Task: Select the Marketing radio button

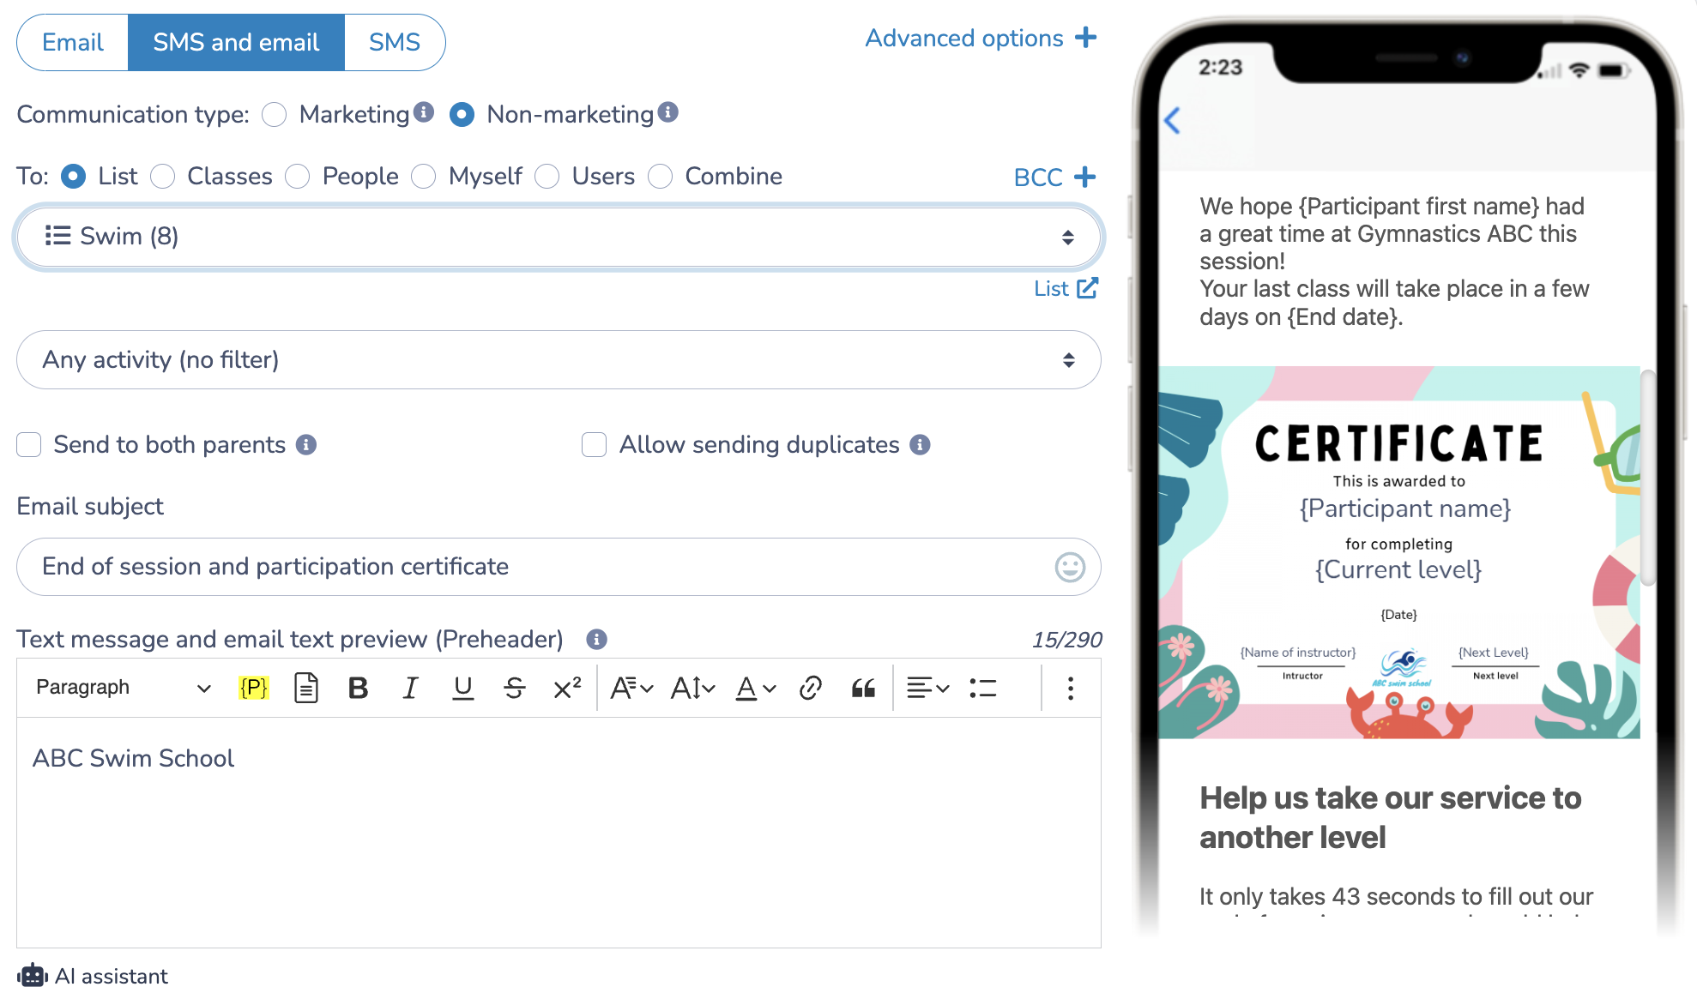Action: (x=275, y=115)
